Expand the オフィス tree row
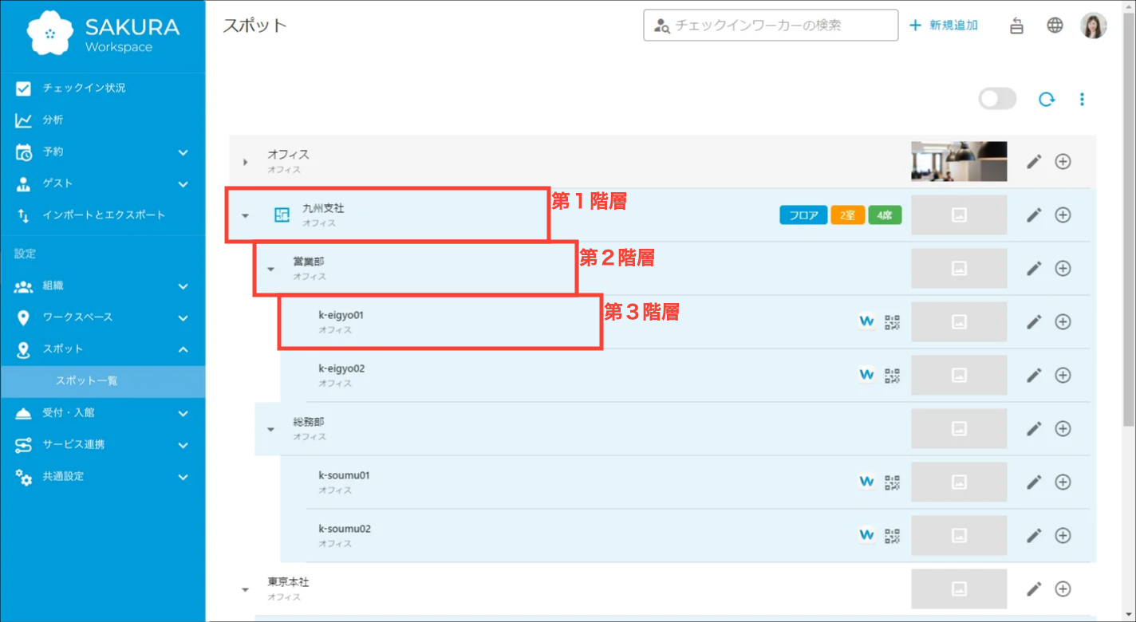1136x622 pixels. point(245,162)
